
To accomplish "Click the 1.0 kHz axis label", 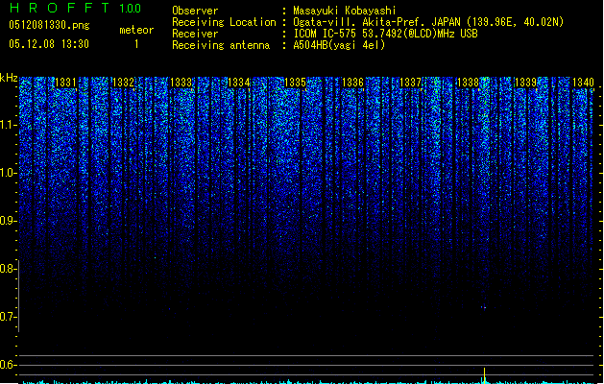I will click(8, 173).
